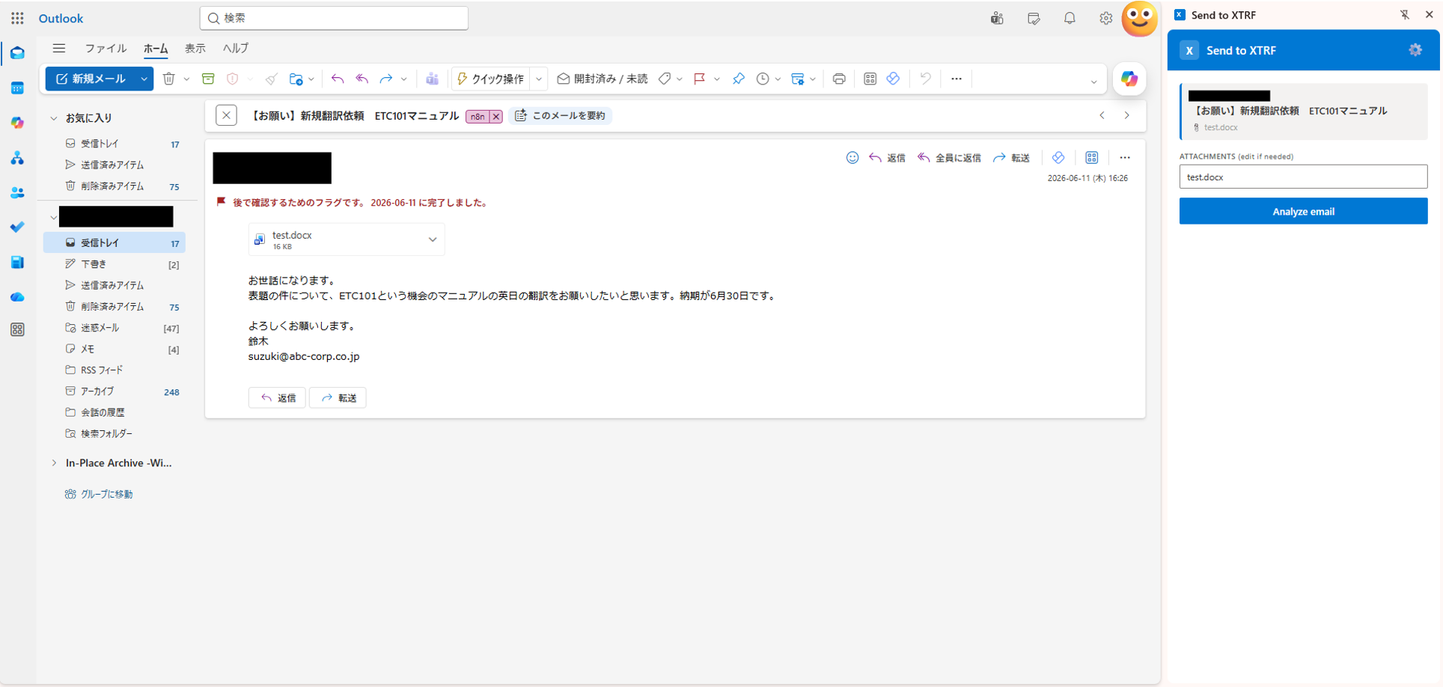
Task: Expand the Move to dropdown arrow
Action: (311, 79)
